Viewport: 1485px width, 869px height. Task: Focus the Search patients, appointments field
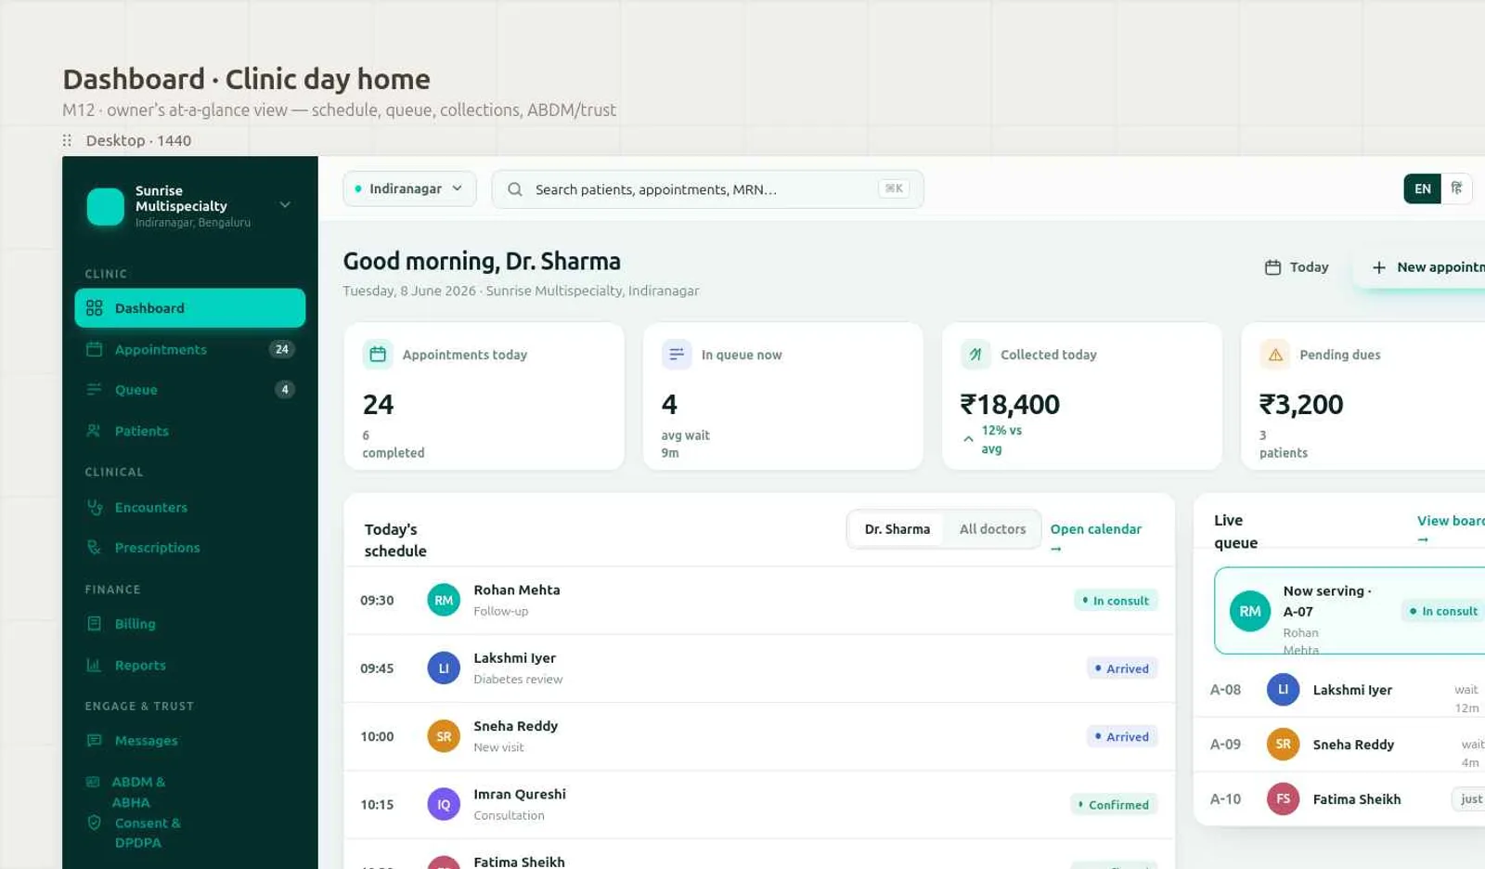click(707, 189)
